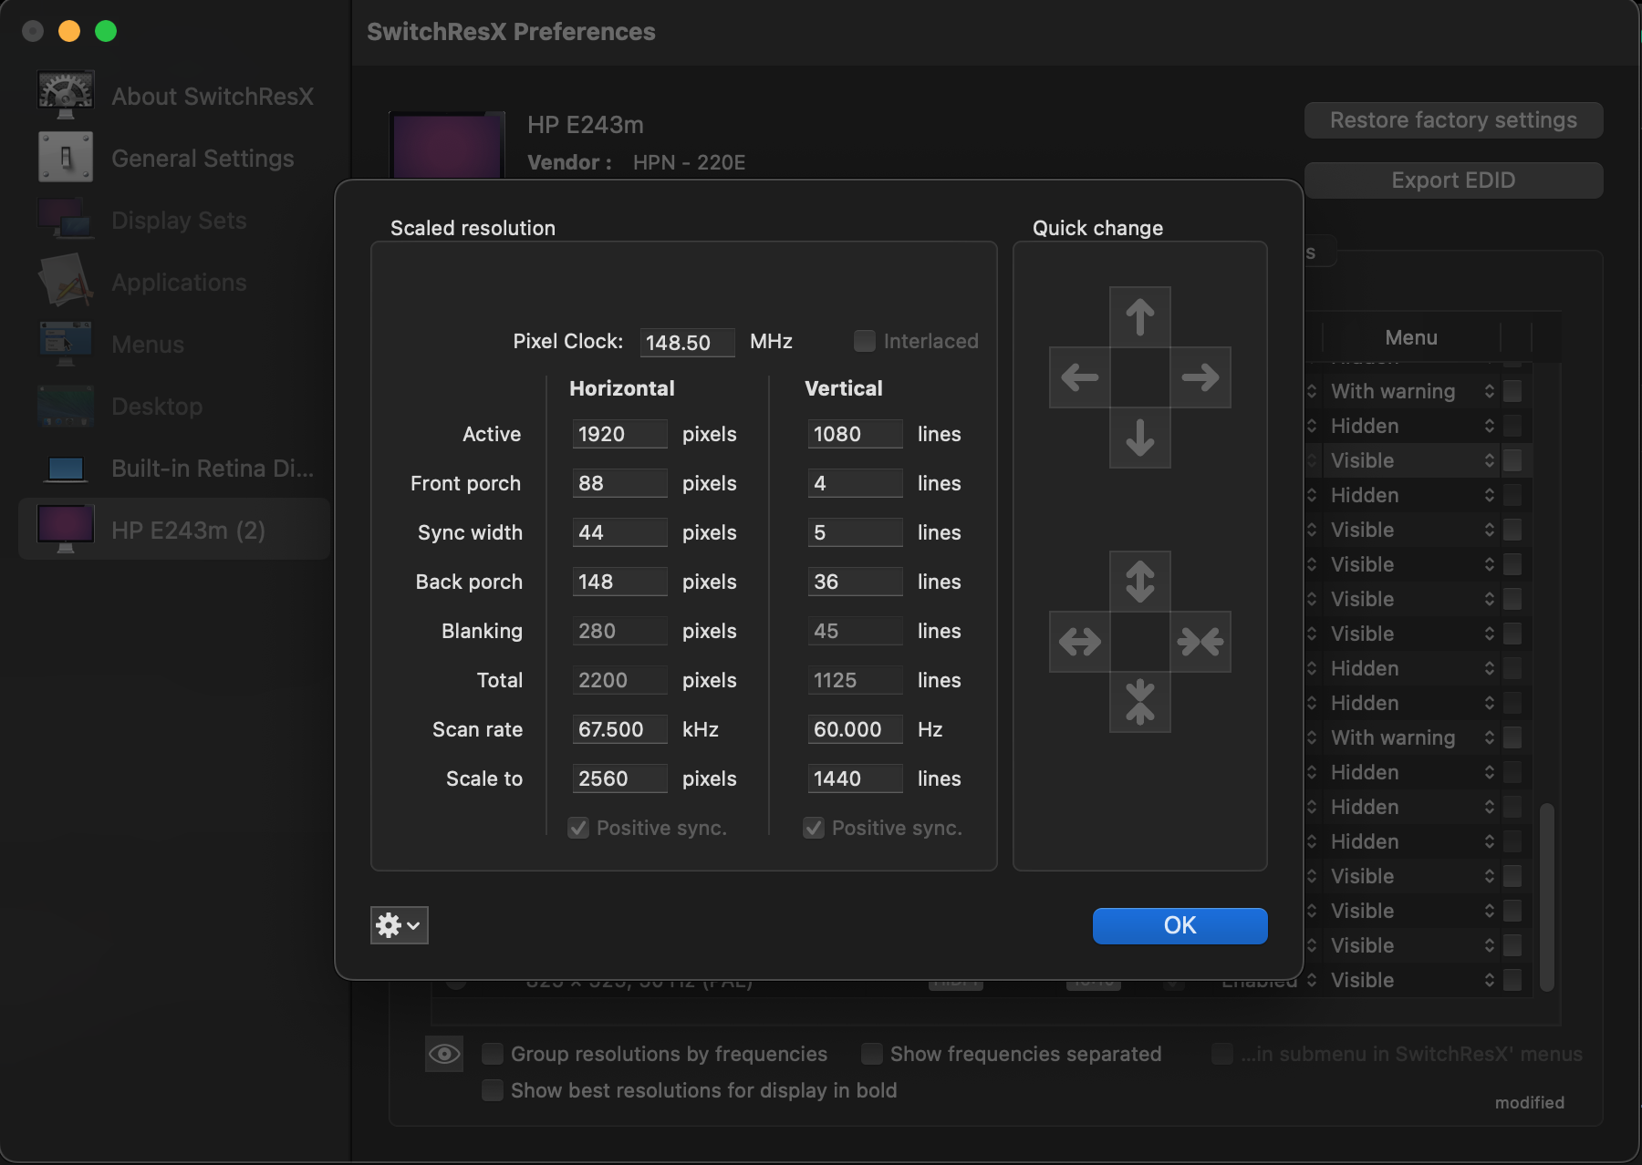Click the HP E243m display thumbnail
This screenshot has height=1165, width=1642.
(447, 146)
